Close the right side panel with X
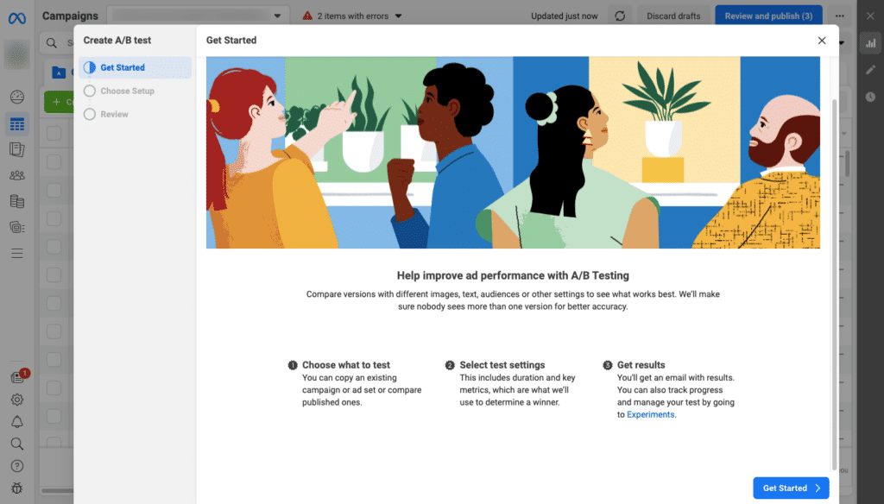The width and height of the screenshot is (884, 504). point(870,16)
